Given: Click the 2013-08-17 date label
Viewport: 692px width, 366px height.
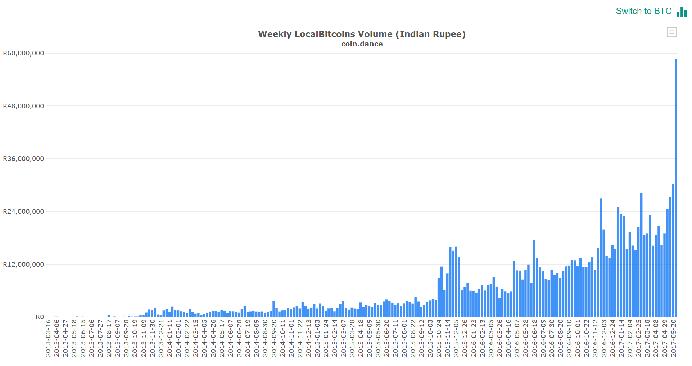Looking at the screenshot, I should pos(109,338).
